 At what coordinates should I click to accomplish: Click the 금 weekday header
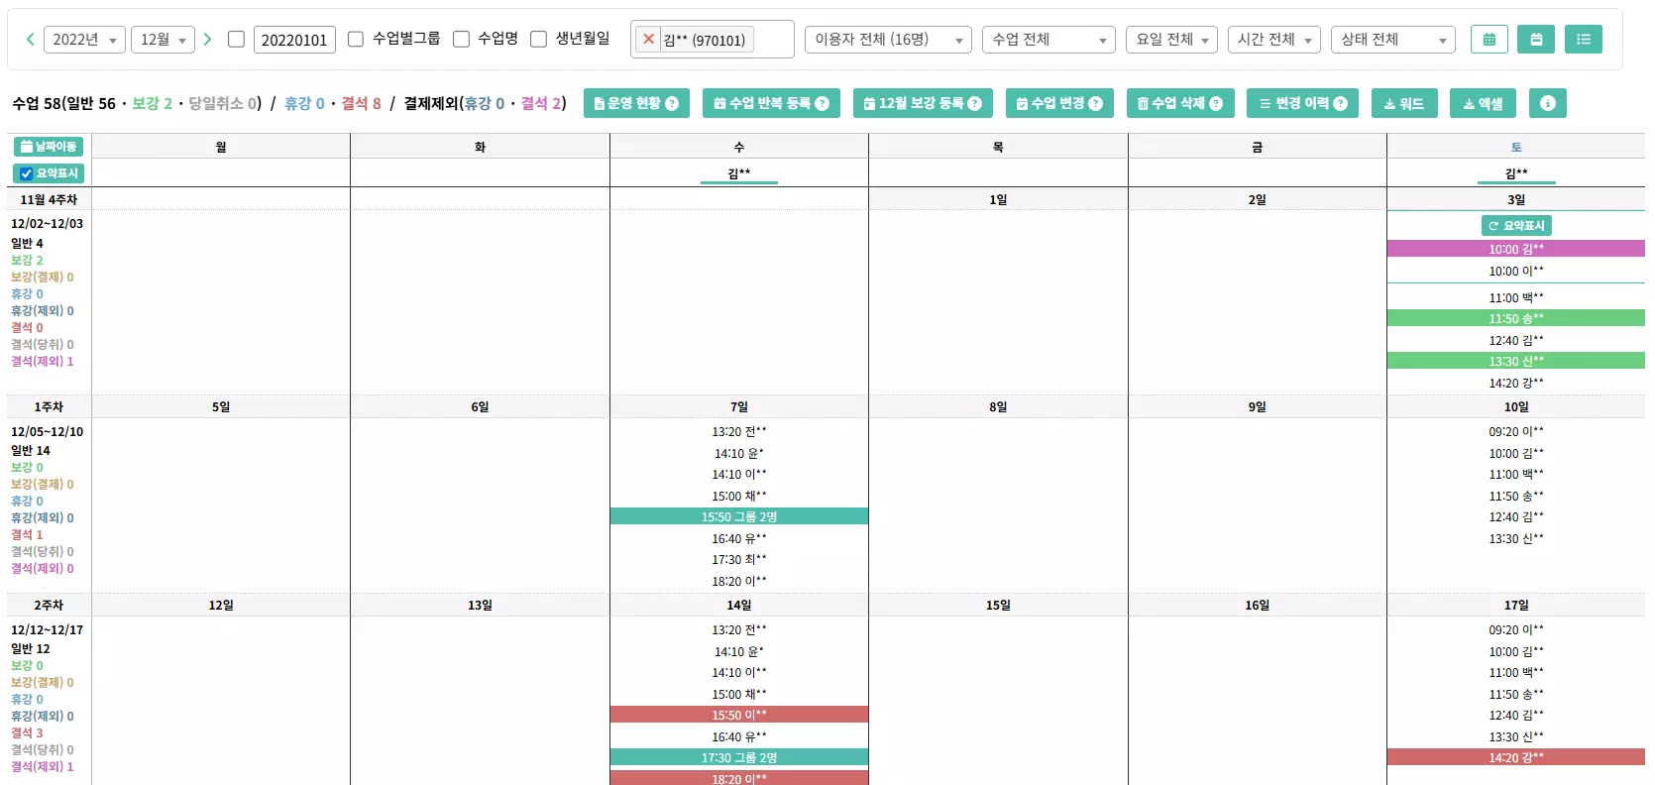pyautogui.click(x=1258, y=147)
